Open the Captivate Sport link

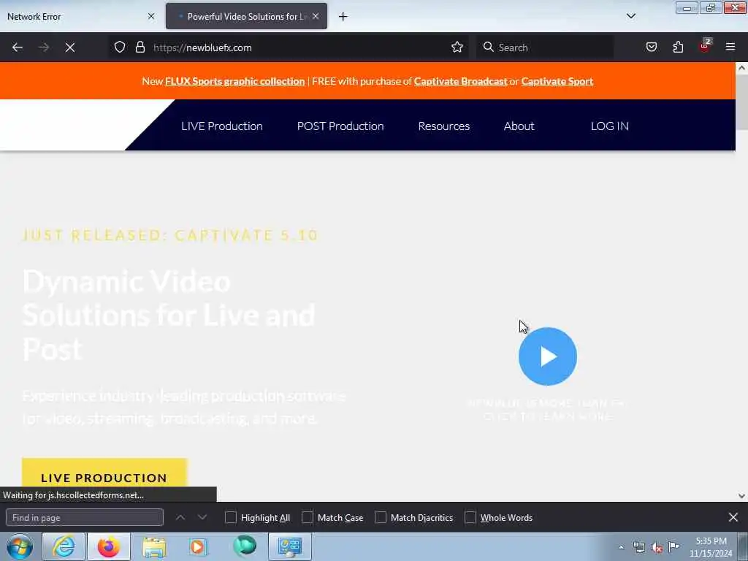pos(557,81)
